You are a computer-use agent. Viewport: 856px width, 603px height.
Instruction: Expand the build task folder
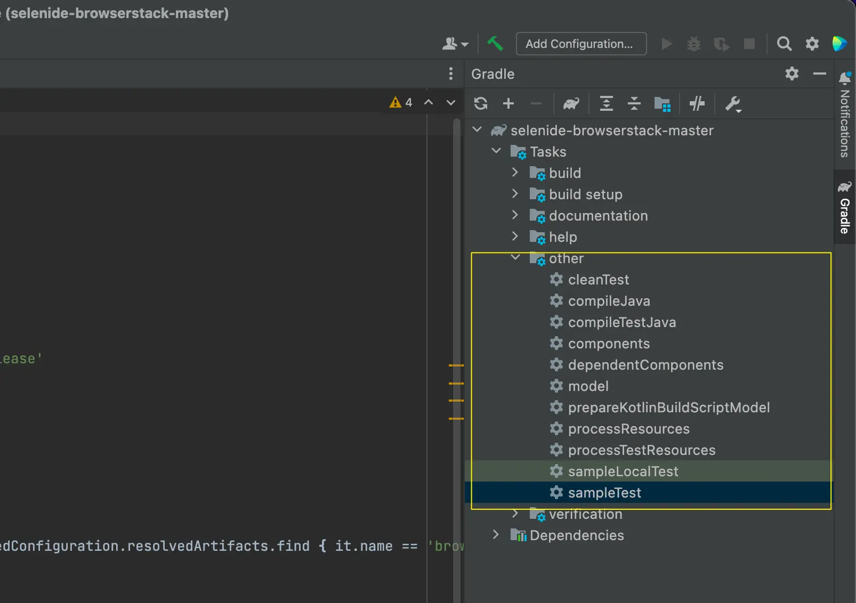[x=515, y=173]
